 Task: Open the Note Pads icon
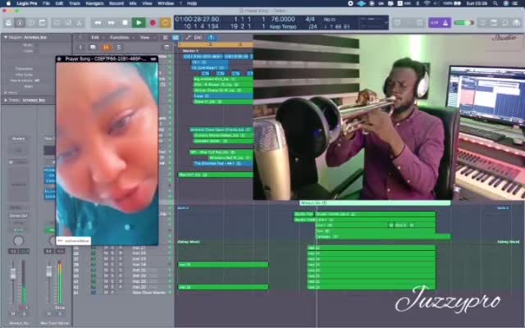tap(494, 23)
